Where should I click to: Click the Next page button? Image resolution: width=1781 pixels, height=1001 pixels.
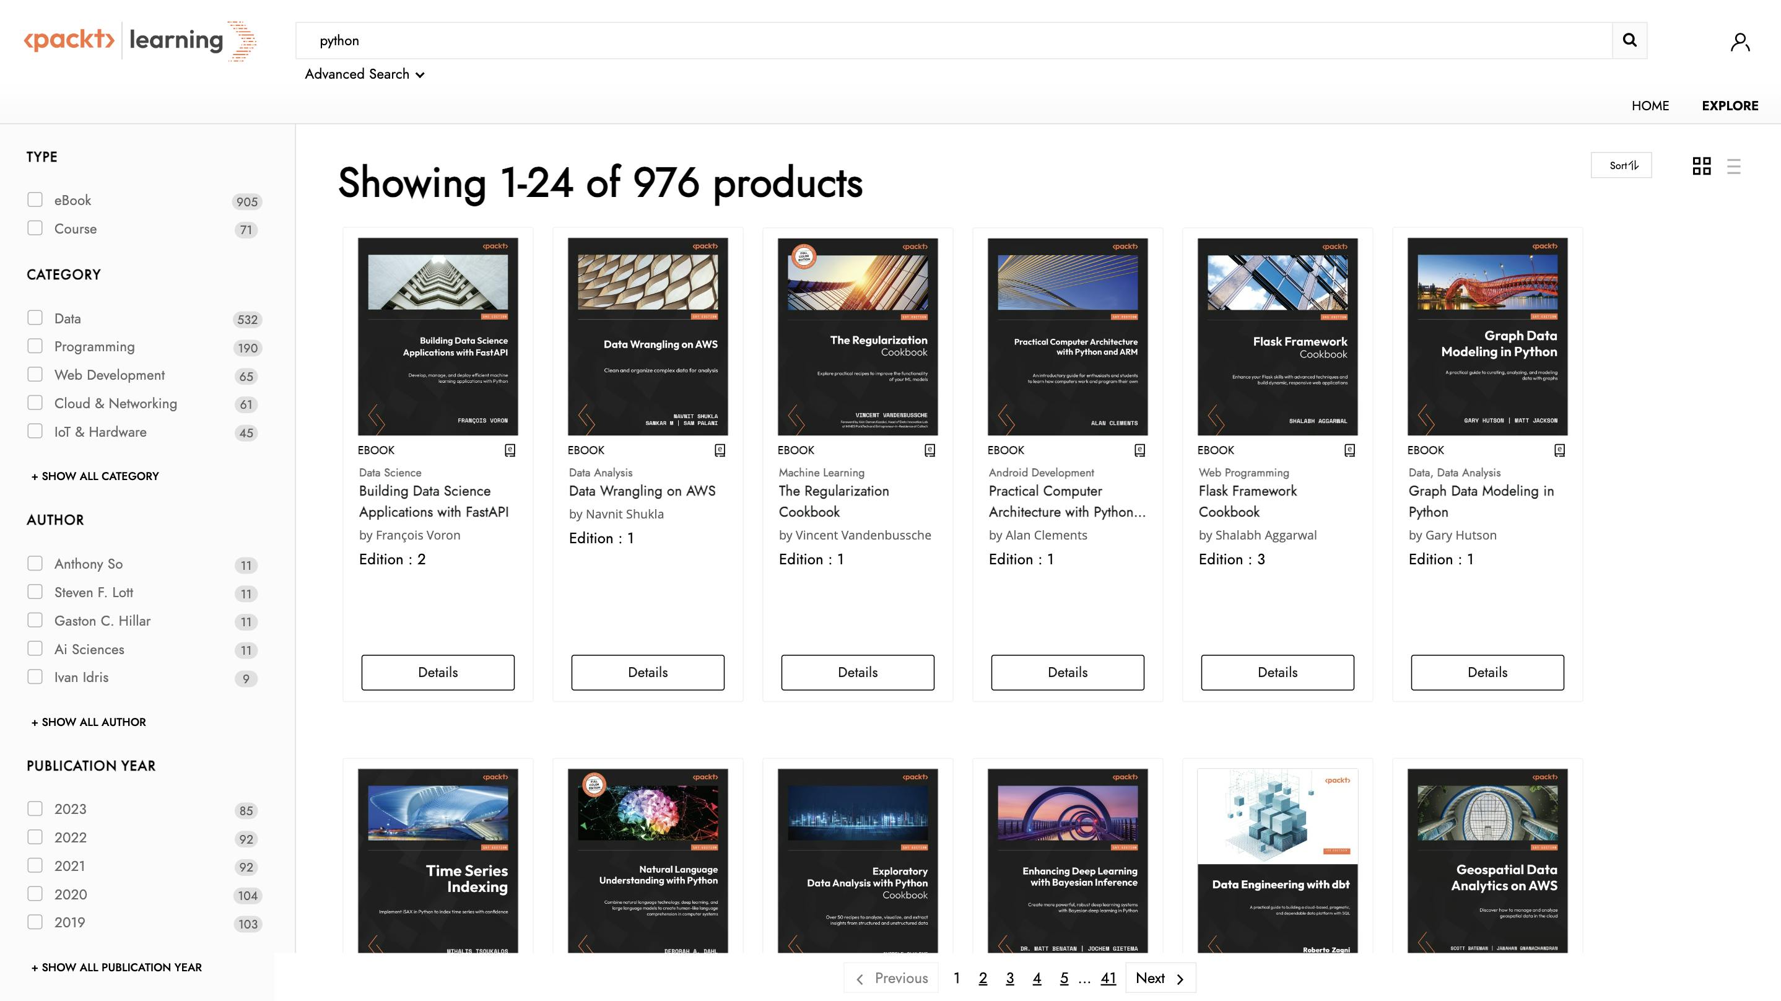[x=1159, y=978]
